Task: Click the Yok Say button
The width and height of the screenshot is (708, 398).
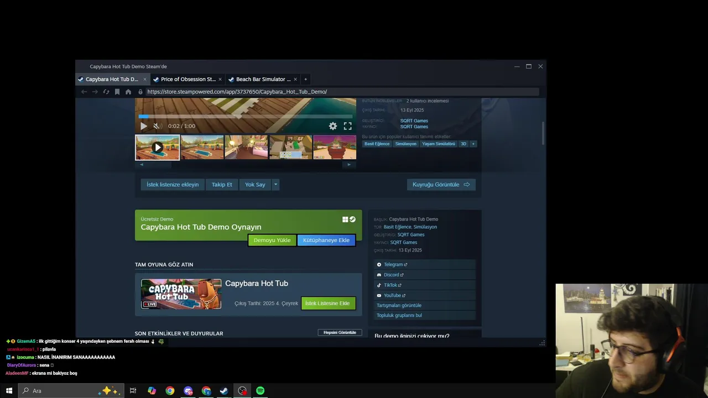Action: (x=255, y=185)
